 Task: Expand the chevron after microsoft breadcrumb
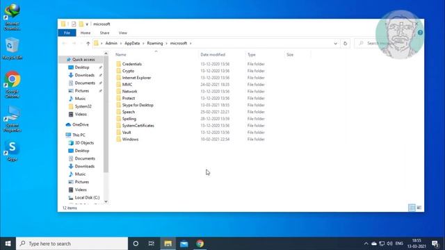[191, 43]
